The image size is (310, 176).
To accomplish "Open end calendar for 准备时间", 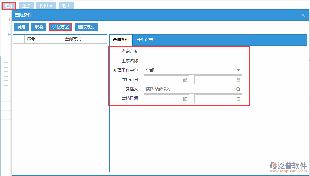I will 239,80.
